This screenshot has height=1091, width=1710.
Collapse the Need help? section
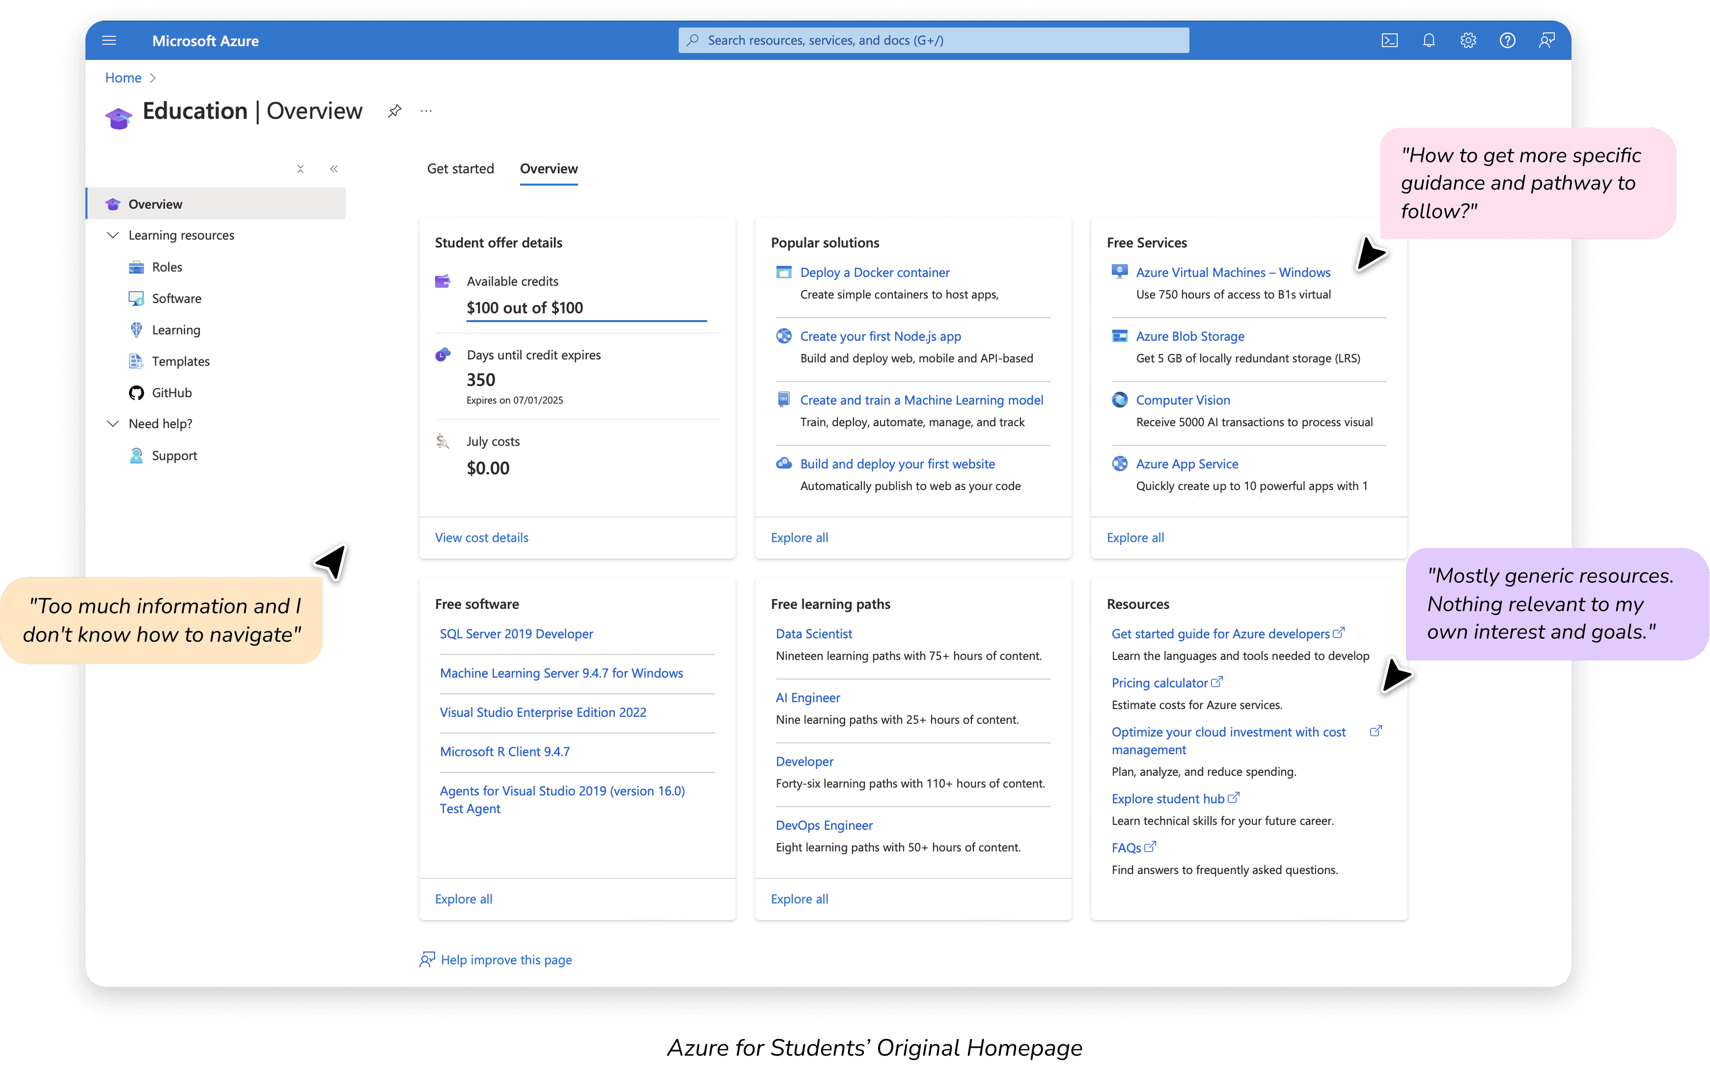[113, 424]
